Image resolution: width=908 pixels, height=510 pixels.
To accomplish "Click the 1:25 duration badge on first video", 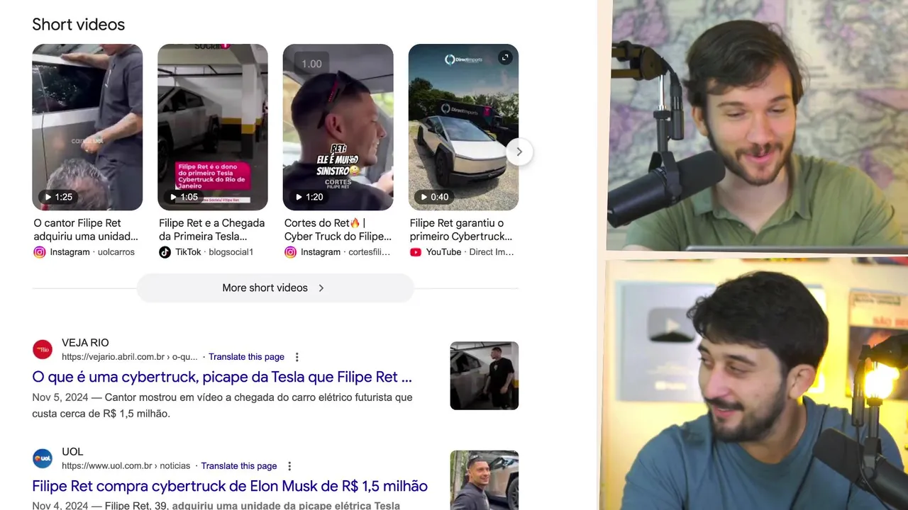I will (59, 197).
